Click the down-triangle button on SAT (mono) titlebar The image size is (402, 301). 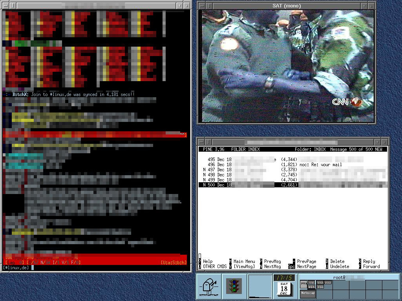[x=364, y=5]
